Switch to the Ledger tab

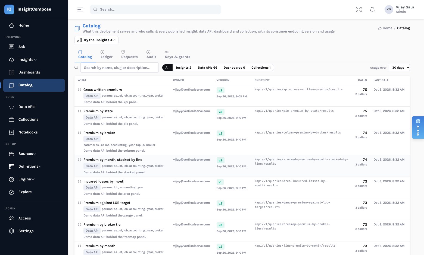107,55
